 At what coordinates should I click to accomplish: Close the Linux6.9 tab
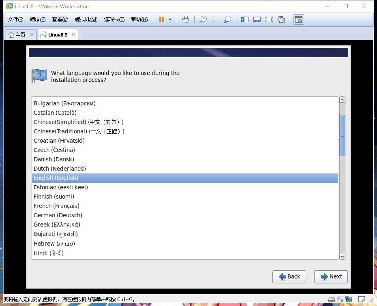click(x=73, y=34)
